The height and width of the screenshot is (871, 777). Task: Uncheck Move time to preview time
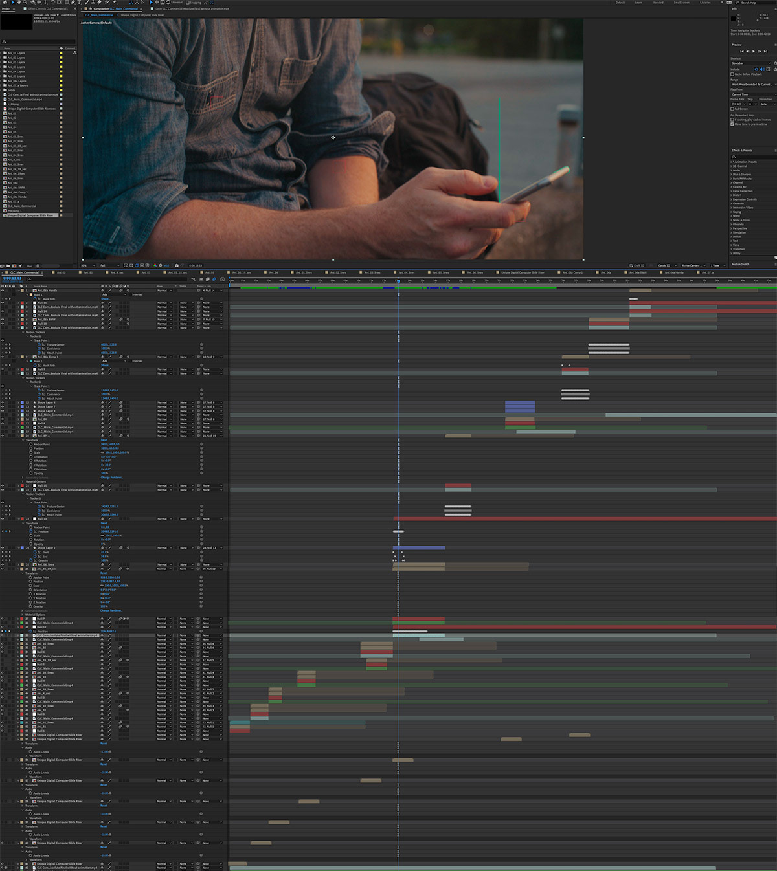coord(732,124)
